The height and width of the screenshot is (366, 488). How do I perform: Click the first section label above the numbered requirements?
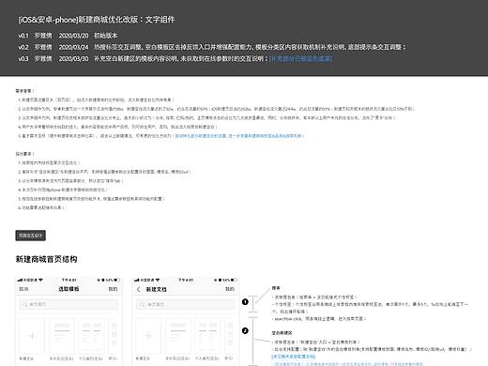pyautogui.click(x=24, y=91)
